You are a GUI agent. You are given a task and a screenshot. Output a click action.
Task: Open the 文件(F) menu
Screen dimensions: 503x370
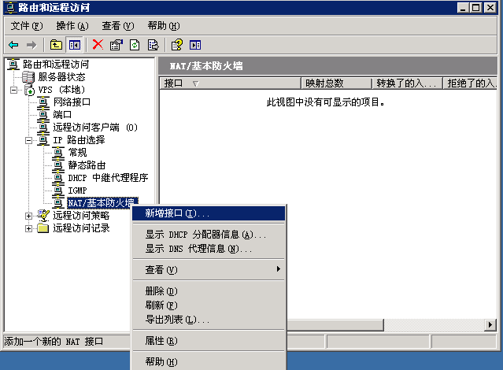pos(27,26)
